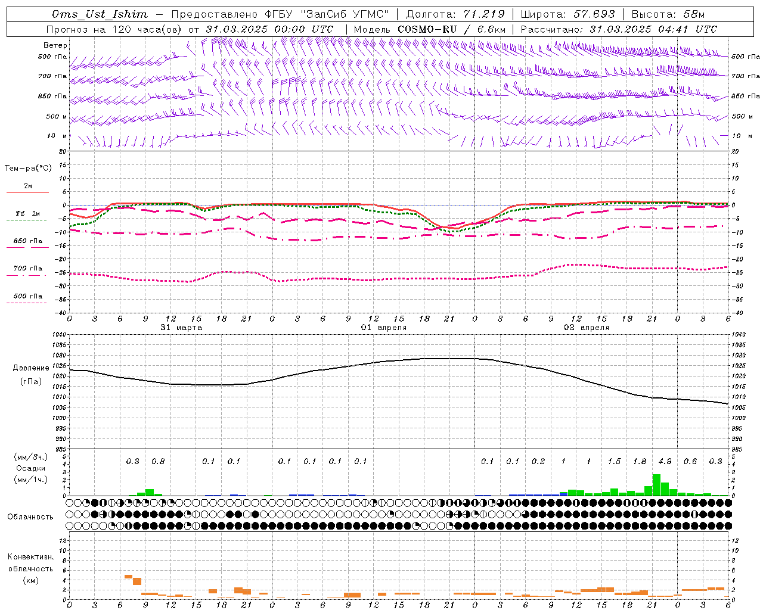Click the 'Осадки' precipitation label
Image resolution: width=763 pixels, height=610 pixels.
[x=31, y=468]
